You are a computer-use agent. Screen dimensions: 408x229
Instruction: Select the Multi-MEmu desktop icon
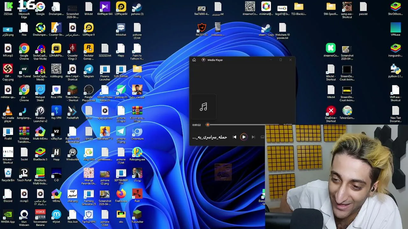coord(40,133)
